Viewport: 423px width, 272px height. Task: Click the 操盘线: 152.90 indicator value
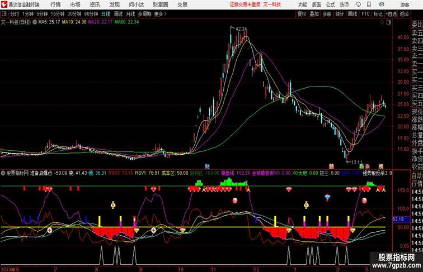[x=236, y=173]
